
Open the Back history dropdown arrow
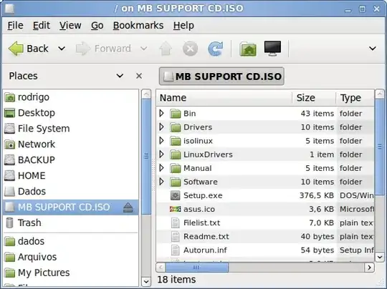coord(62,49)
